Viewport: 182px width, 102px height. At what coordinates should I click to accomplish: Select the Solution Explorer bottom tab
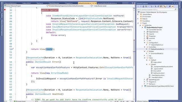142,101
